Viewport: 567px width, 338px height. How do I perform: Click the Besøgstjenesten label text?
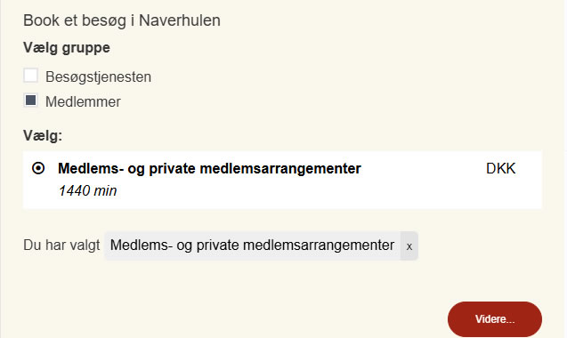pos(98,77)
